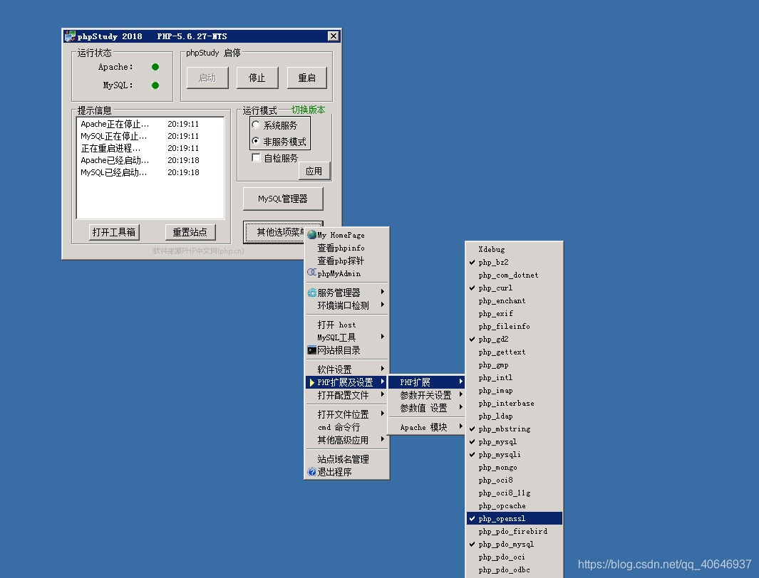Expand the 环境端口检测 submenu arrow
This screenshot has height=578, width=759.
[x=383, y=305]
